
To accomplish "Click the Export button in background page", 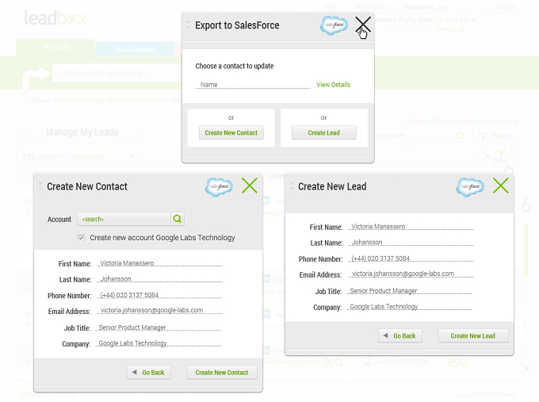I will (x=495, y=136).
